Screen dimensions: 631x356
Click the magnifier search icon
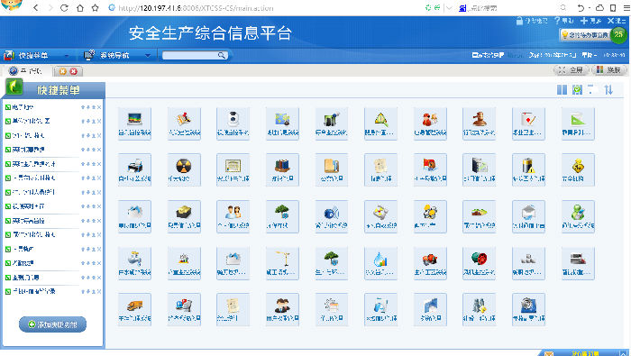[x=222, y=56]
